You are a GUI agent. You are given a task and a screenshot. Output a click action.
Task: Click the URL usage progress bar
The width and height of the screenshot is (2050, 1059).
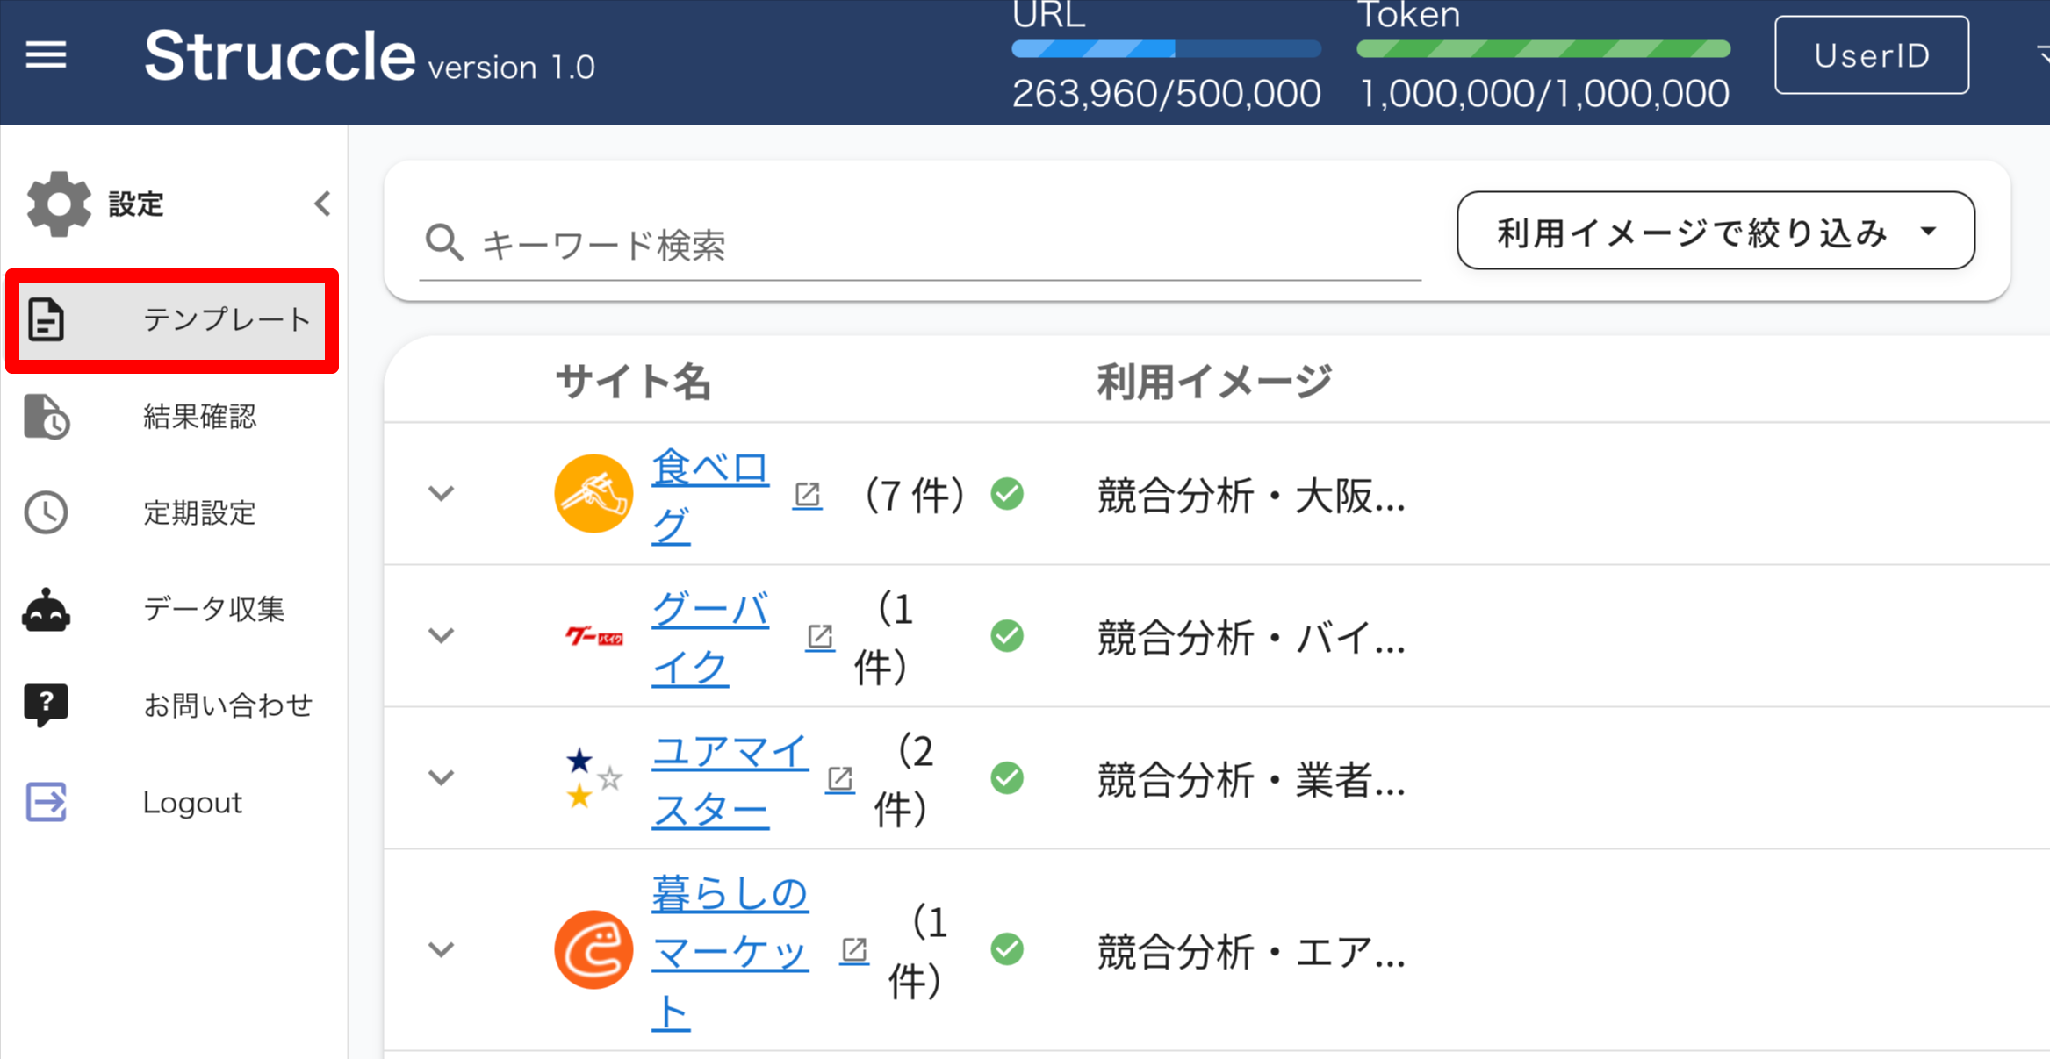(x=1165, y=49)
